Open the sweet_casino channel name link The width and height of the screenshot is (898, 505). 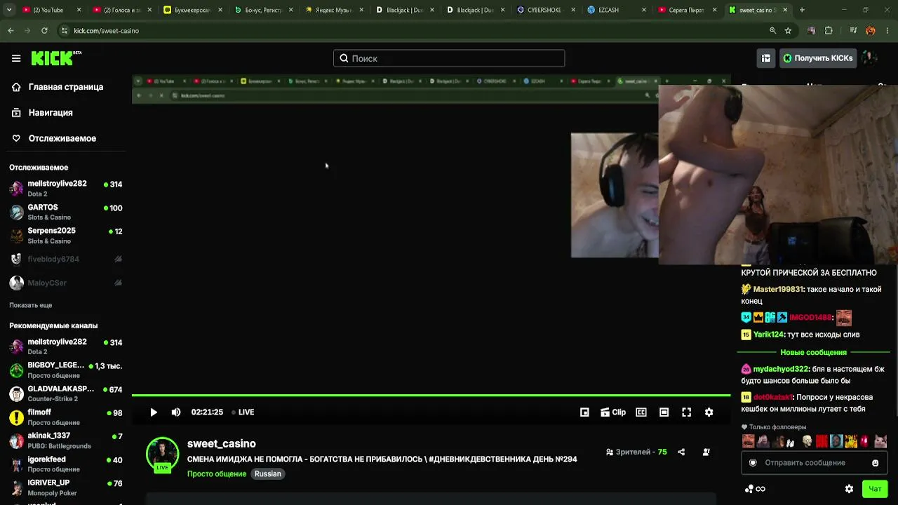tap(222, 444)
